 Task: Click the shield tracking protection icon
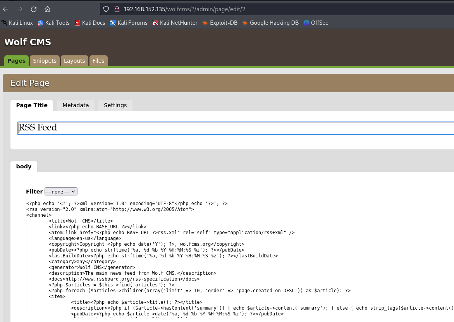pyautogui.click(x=106, y=9)
